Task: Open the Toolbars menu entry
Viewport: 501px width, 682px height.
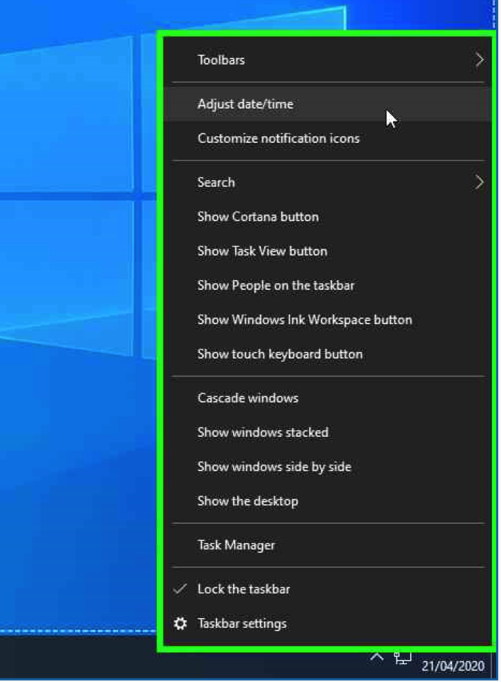Action: point(221,60)
